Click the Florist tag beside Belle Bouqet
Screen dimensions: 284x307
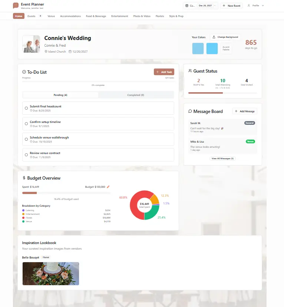[x=46, y=257]
